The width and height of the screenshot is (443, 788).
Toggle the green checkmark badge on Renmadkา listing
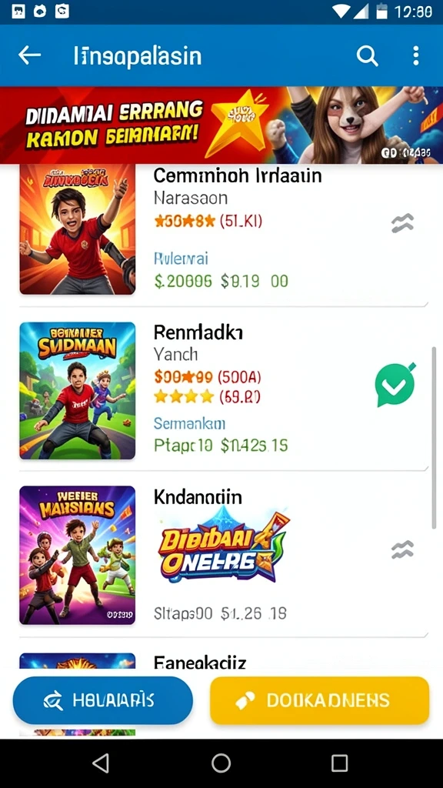[395, 384]
